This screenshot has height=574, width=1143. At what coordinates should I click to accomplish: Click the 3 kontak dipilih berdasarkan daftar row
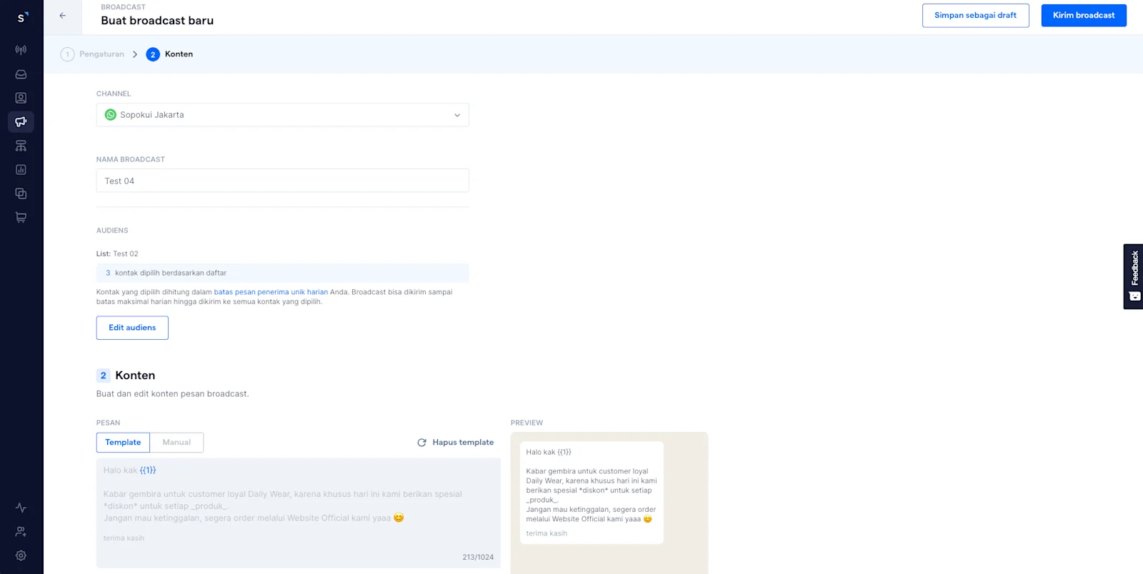[x=283, y=273]
